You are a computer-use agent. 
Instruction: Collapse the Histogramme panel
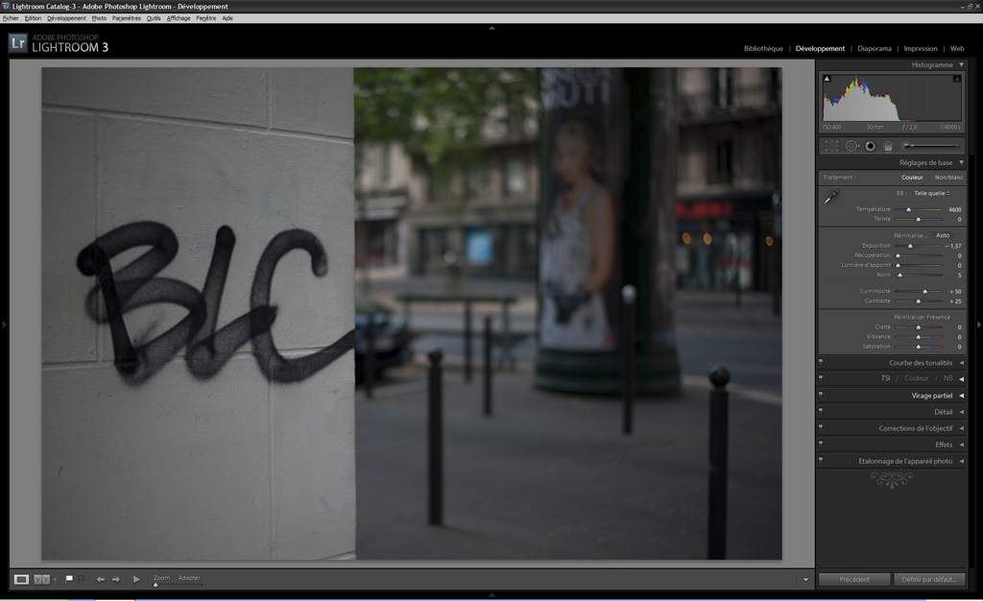click(962, 64)
